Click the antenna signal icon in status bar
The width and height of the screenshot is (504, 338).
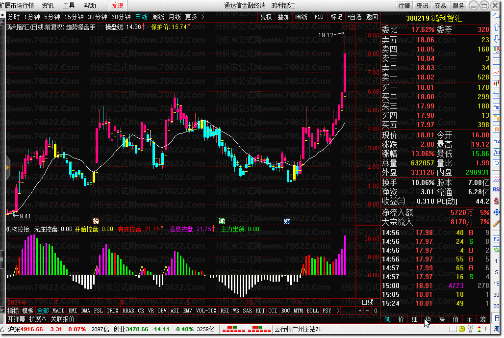471,329
